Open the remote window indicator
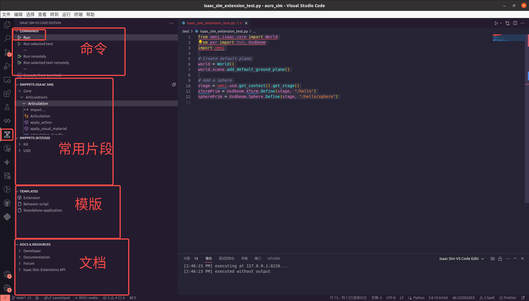The height and width of the screenshot is (301, 529). [5, 298]
